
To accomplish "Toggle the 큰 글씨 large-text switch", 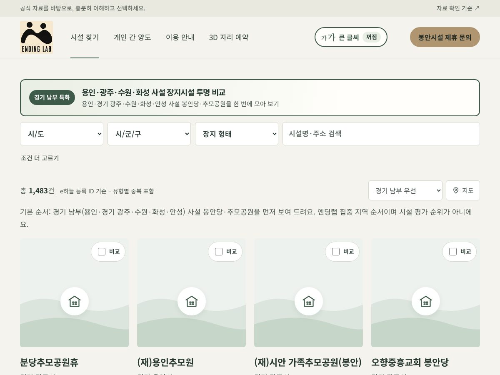I will click(351, 37).
